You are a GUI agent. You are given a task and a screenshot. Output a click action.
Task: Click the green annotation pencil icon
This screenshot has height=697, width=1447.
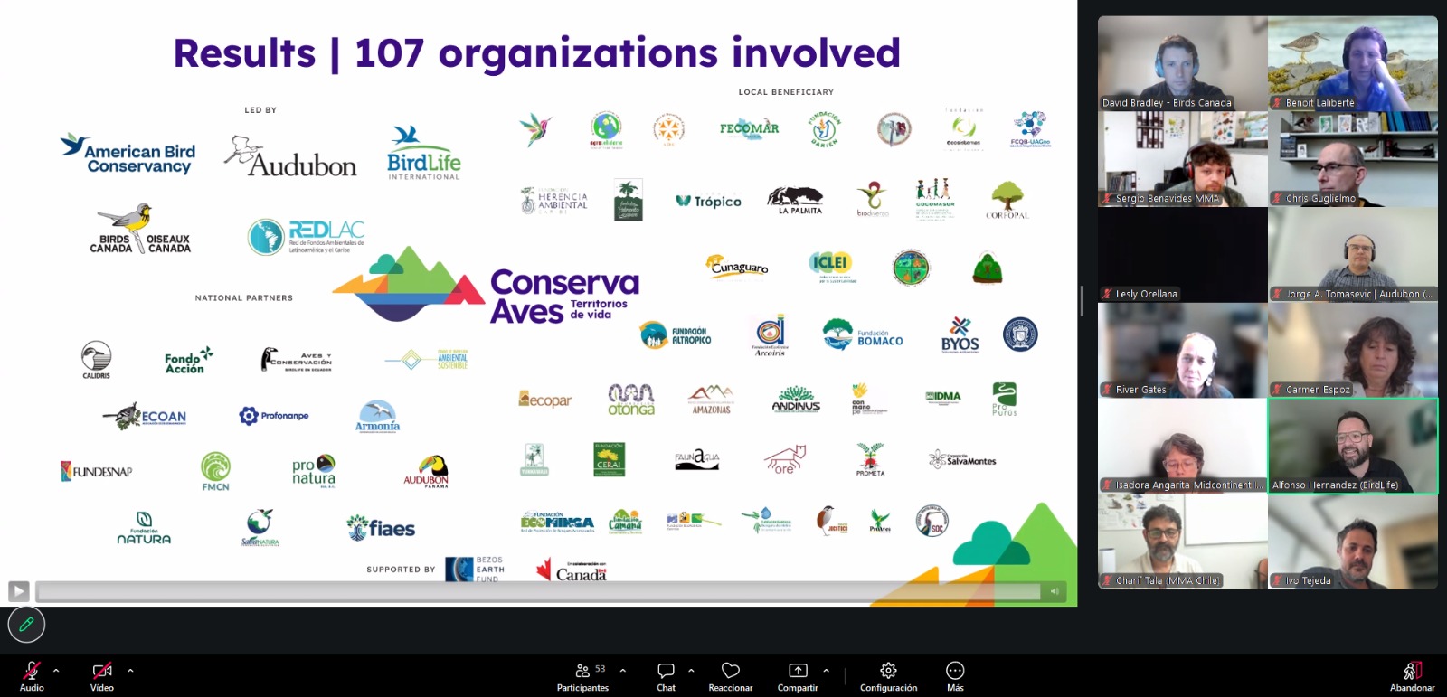click(x=26, y=624)
